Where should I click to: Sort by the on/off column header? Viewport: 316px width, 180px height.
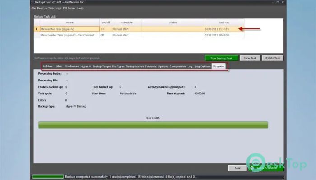click(106, 22)
